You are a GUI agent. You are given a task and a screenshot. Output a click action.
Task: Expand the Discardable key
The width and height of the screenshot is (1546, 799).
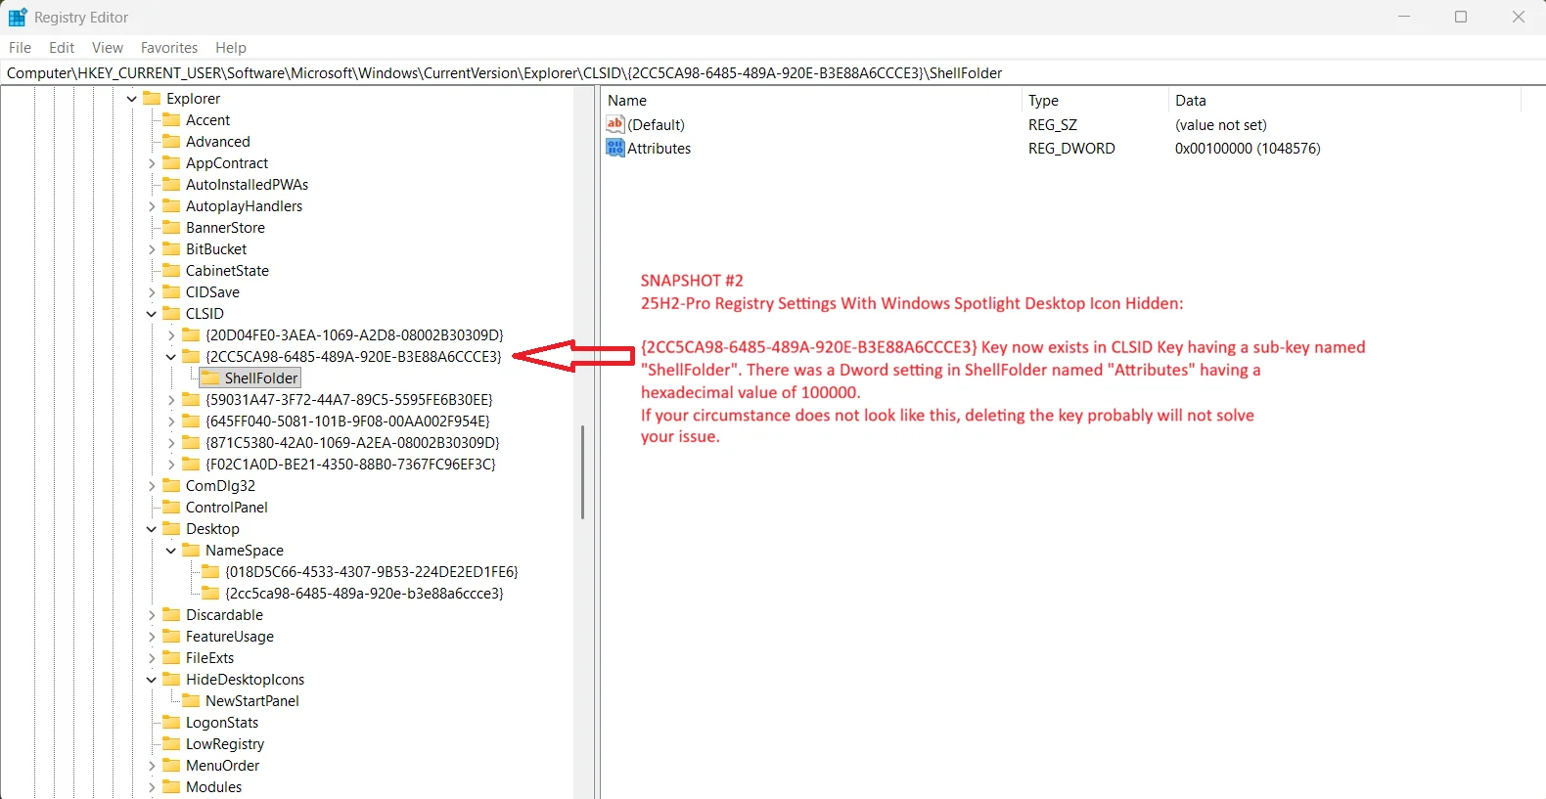[x=152, y=615]
